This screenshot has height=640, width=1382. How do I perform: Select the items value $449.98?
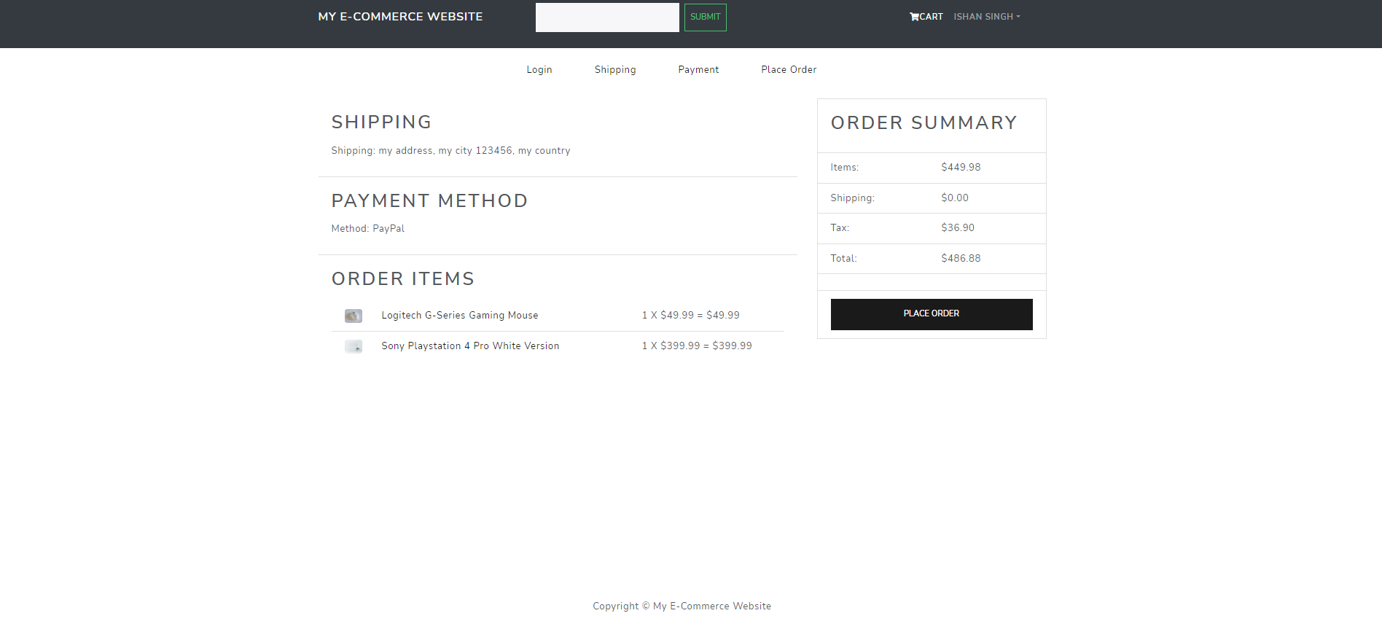[x=961, y=168]
